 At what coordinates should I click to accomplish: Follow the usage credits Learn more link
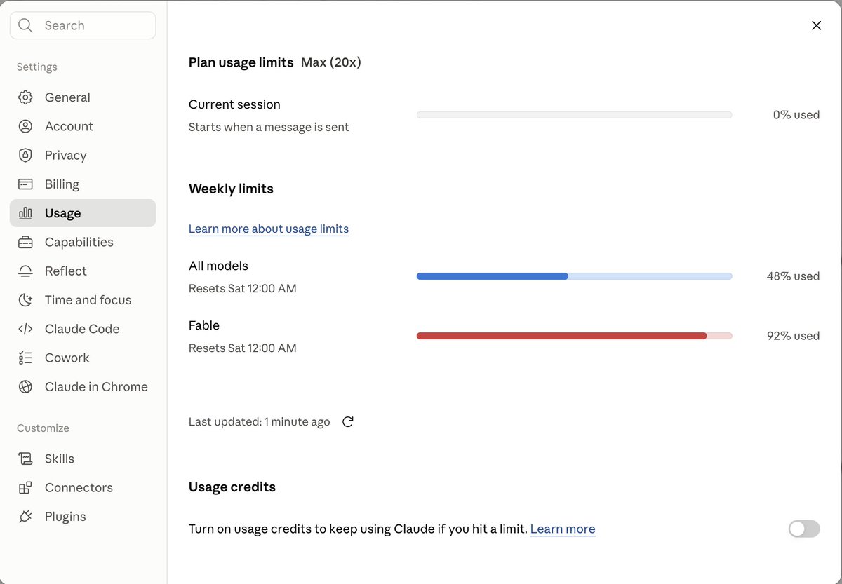563,529
